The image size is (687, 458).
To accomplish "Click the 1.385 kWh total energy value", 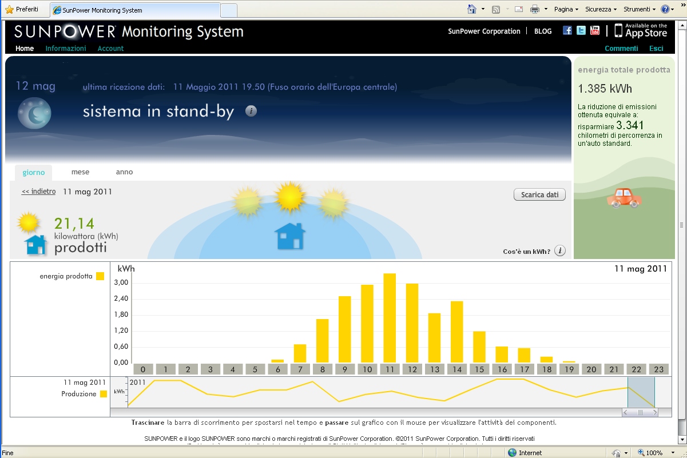I will [605, 89].
